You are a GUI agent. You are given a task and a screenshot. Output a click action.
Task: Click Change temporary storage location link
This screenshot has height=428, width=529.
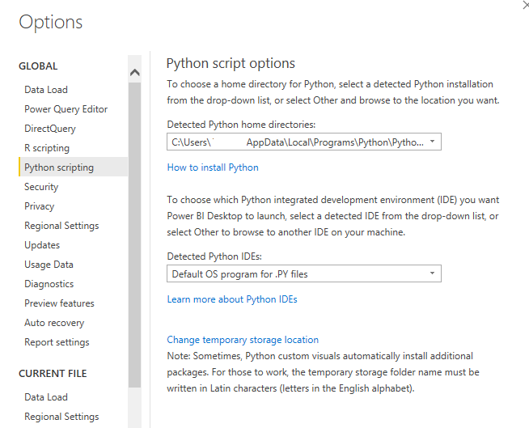pyautogui.click(x=243, y=340)
